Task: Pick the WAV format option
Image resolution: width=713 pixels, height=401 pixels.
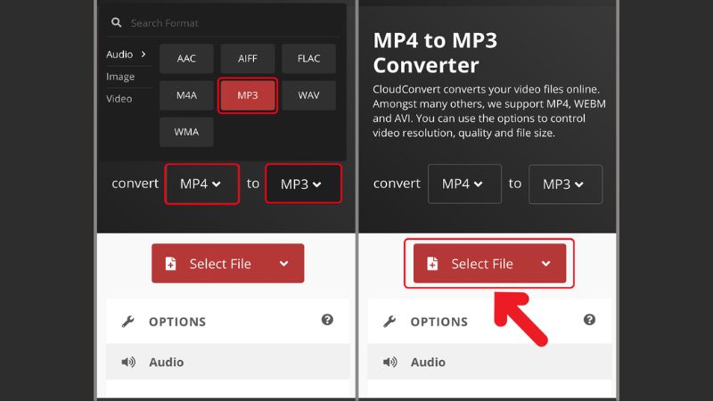Action: (x=308, y=95)
